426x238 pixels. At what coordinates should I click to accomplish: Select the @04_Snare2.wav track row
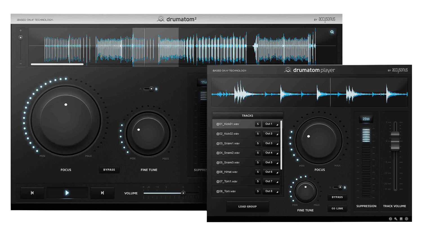(246, 153)
